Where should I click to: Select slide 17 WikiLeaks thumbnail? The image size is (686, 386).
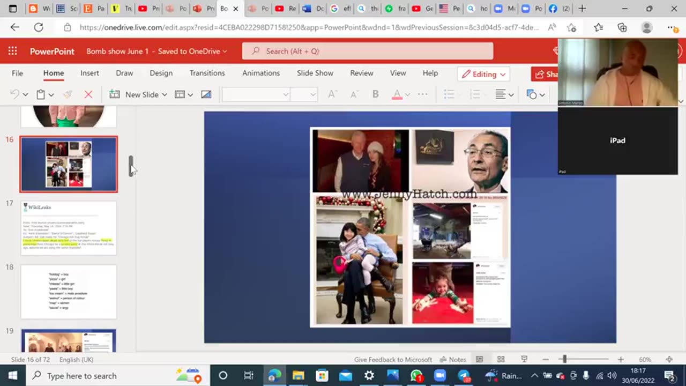click(x=69, y=228)
